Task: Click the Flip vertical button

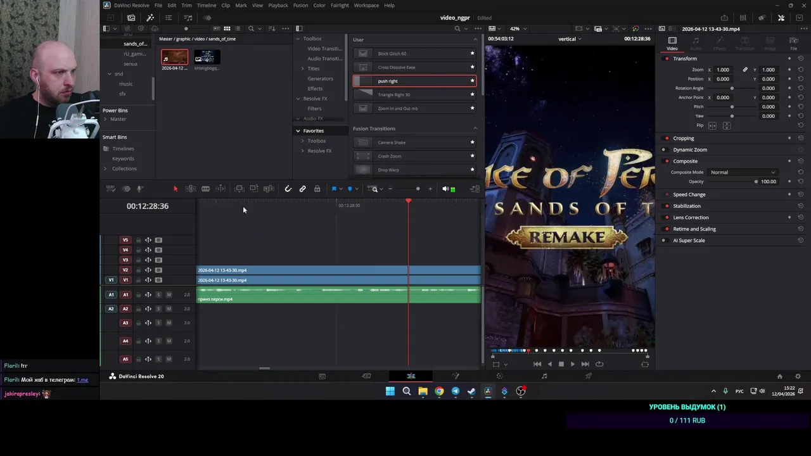Action: pyautogui.click(x=727, y=126)
